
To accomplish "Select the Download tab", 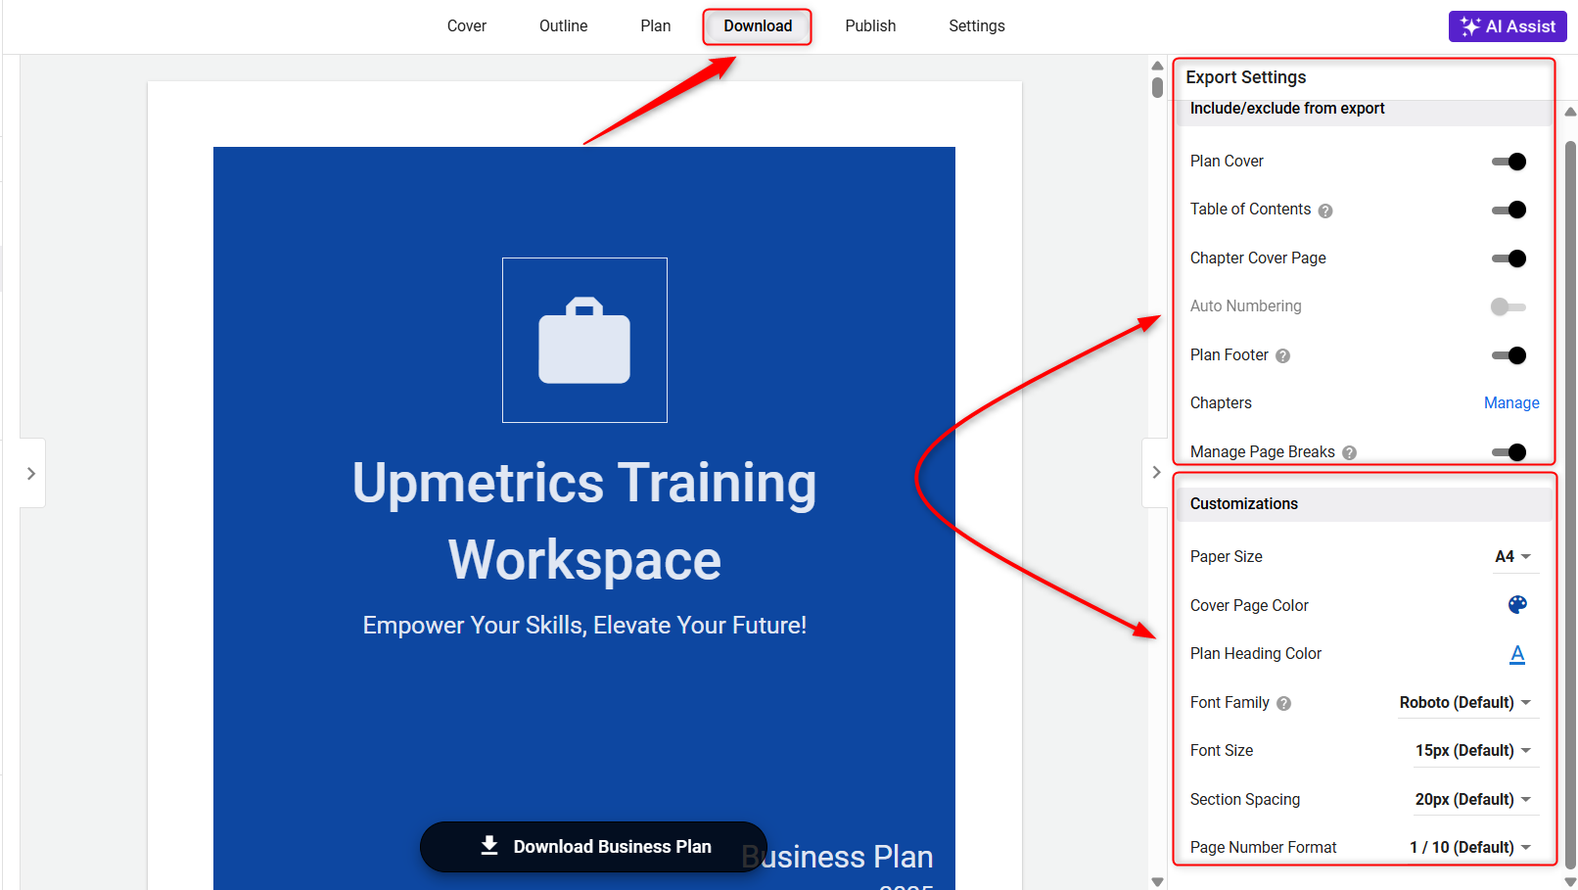I will [758, 26].
